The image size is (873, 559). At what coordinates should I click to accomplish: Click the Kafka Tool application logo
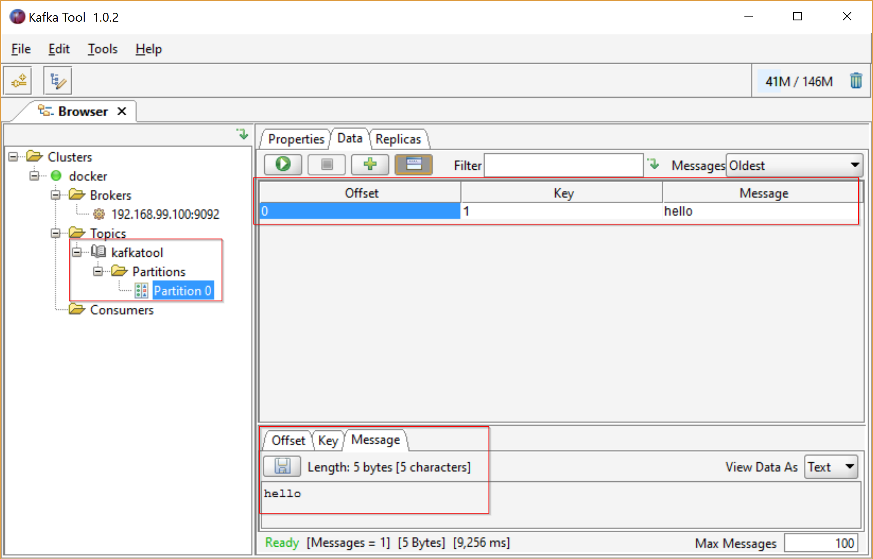click(17, 17)
